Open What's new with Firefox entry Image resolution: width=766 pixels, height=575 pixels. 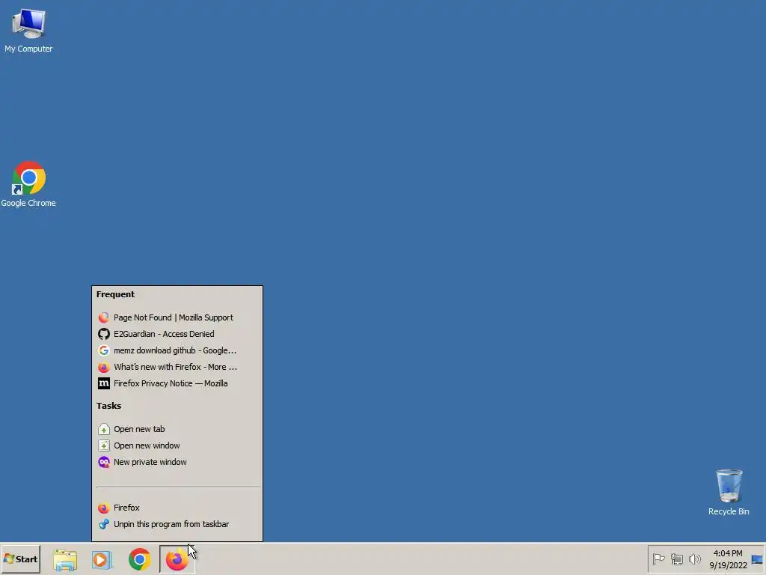177,367
